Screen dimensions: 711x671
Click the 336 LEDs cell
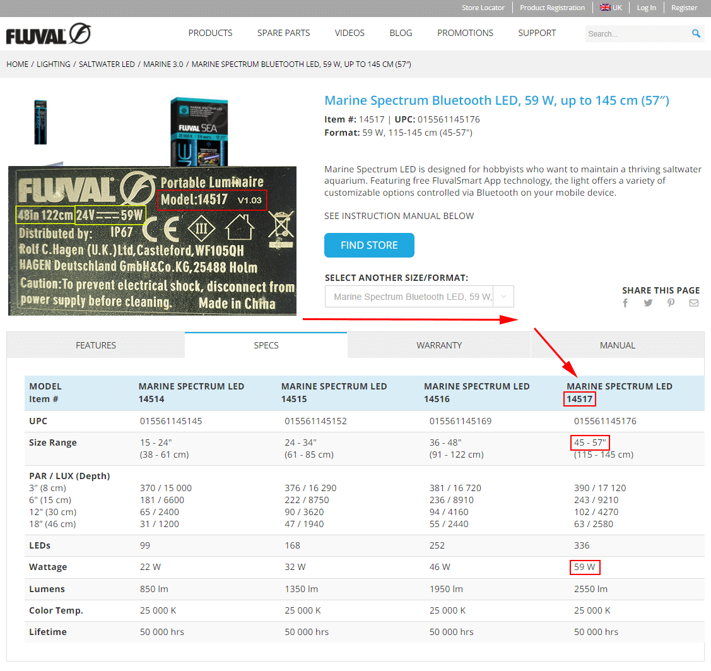[x=582, y=546]
